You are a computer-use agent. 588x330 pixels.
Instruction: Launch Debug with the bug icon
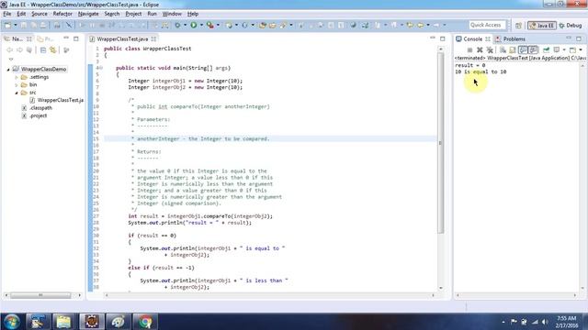coord(177,25)
